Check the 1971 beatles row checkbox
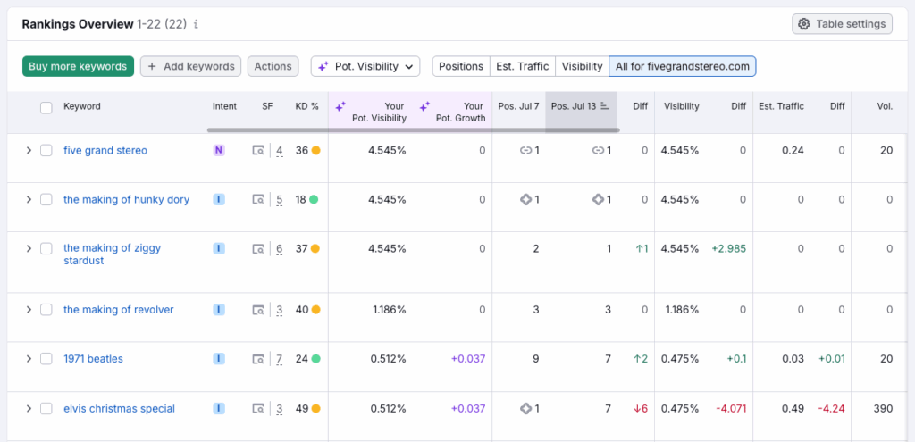Screen dimensions: 915x442 click(46, 359)
